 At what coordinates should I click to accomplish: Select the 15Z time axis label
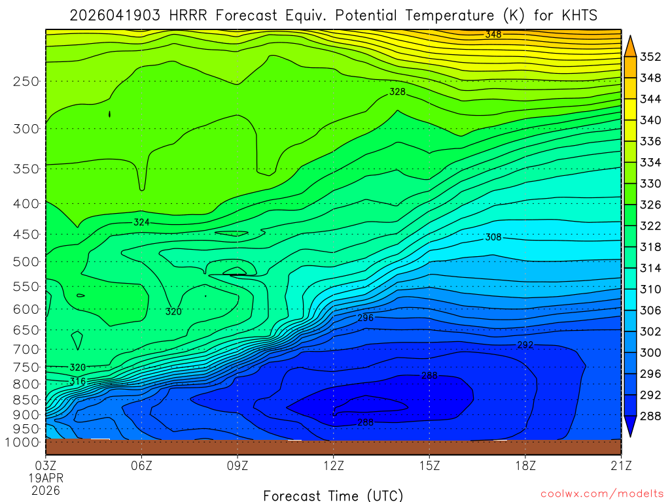pyautogui.click(x=429, y=465)
